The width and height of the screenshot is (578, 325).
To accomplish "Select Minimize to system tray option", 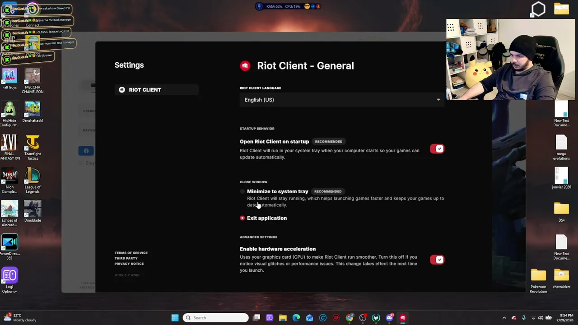I will coord(242,191).
